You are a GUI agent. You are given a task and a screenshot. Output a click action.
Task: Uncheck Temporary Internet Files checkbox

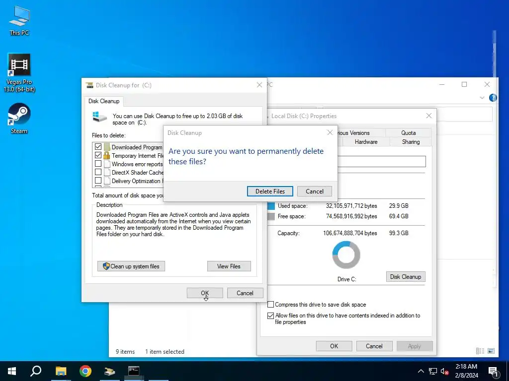point(98,155)
